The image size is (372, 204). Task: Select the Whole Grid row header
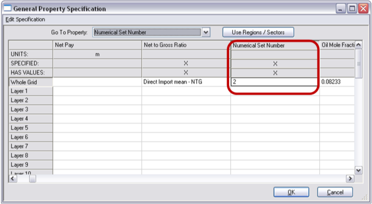[31, 82]
